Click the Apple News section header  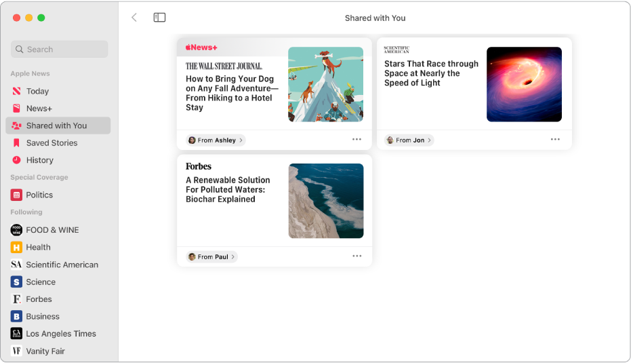click(30, 74)
